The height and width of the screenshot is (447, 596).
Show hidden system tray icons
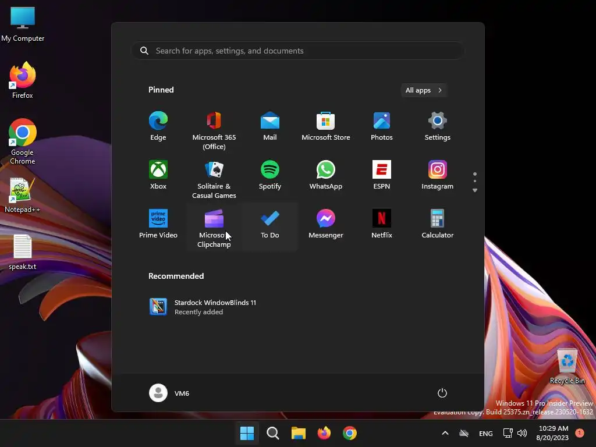445,433
